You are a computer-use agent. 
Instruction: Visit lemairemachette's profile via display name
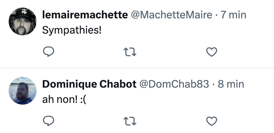point(85,15)
